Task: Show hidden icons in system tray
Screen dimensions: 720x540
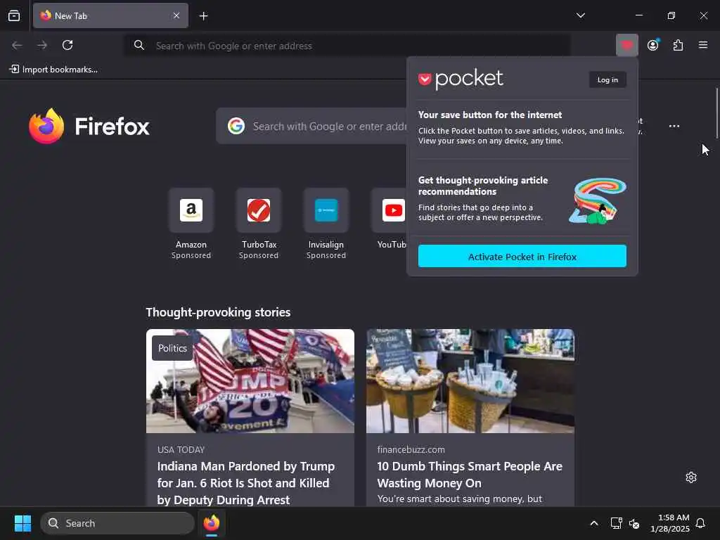Action: coord(593,523)
